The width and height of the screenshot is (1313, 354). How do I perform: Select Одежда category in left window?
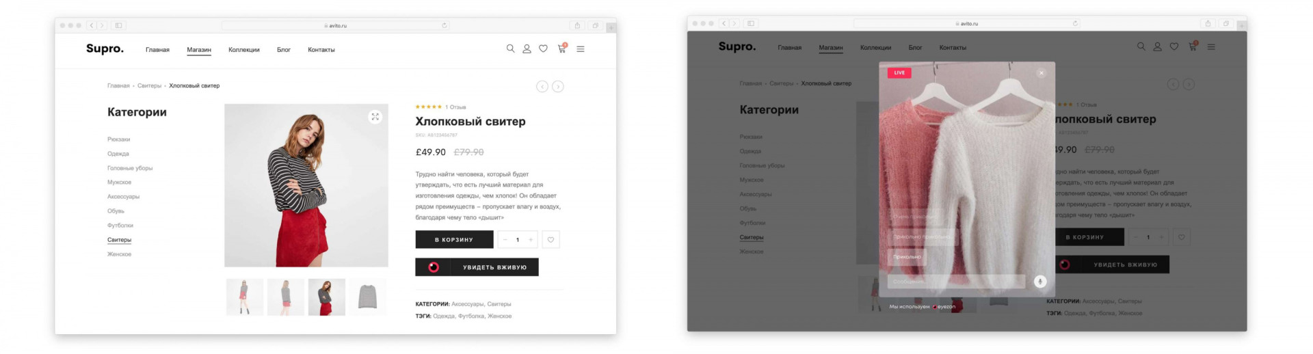click(x=118, y=154)
